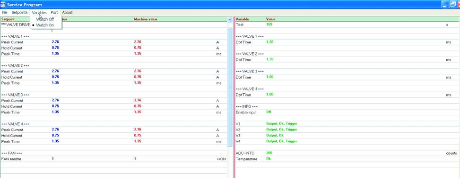Select Valve 3 Peak Time setpoint value
Image resolution: width=460 pixels, height=178 pixels.
click(55, 112)
